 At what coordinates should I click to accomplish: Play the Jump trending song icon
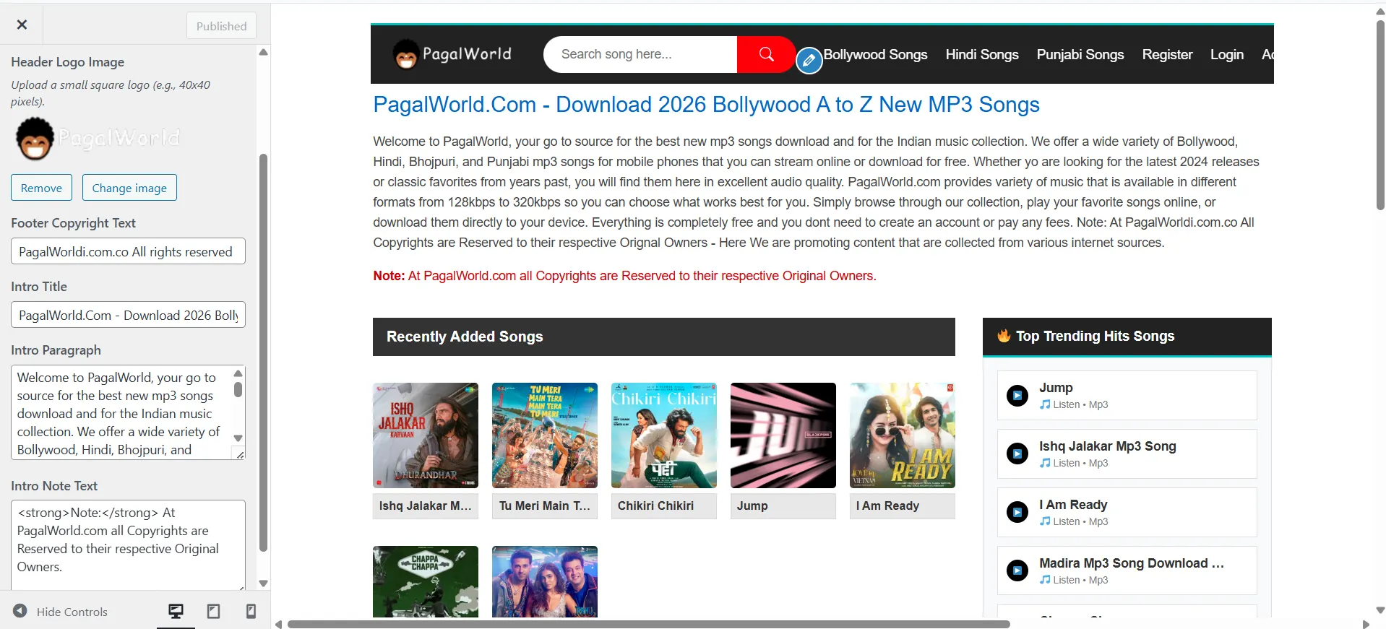click(x=1017, y=396)
